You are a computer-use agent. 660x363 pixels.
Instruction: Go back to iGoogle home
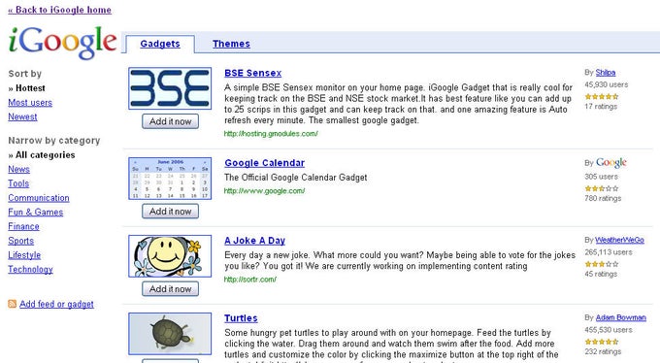click(60, 10)
